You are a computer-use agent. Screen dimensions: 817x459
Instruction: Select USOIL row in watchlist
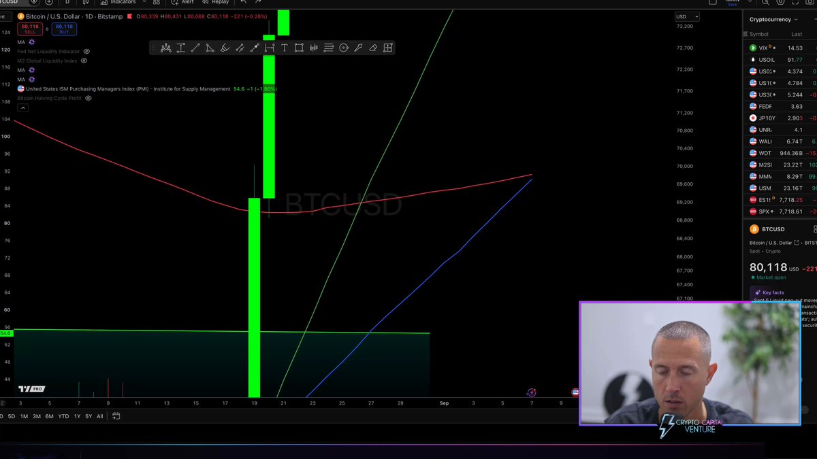tap(780, 60)
